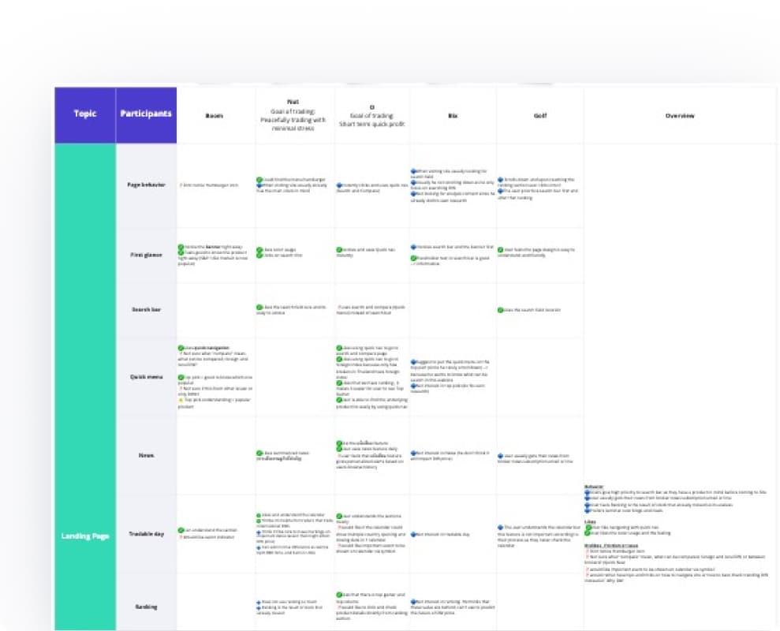780x631 pixels.
Task: Click the Overview column header
Action: point(679,116)
